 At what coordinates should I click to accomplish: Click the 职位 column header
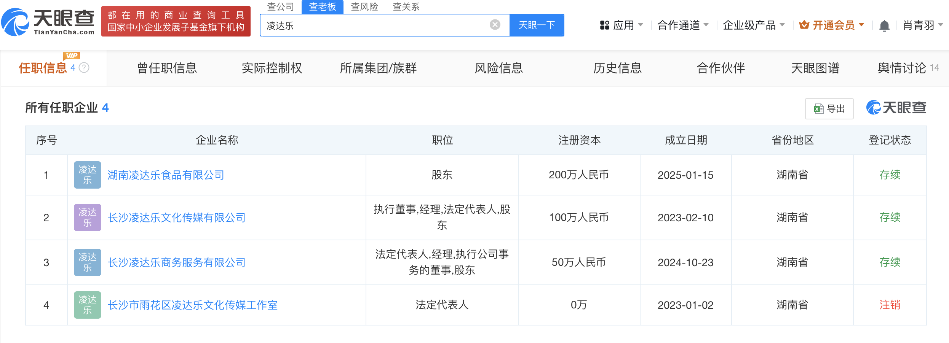click(443, 140)
